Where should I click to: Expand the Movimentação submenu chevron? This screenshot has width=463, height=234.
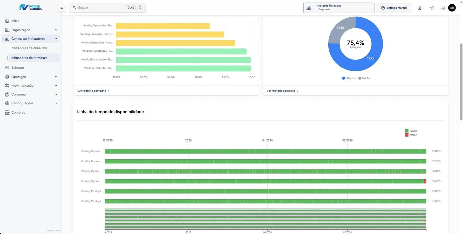(56, 86)
